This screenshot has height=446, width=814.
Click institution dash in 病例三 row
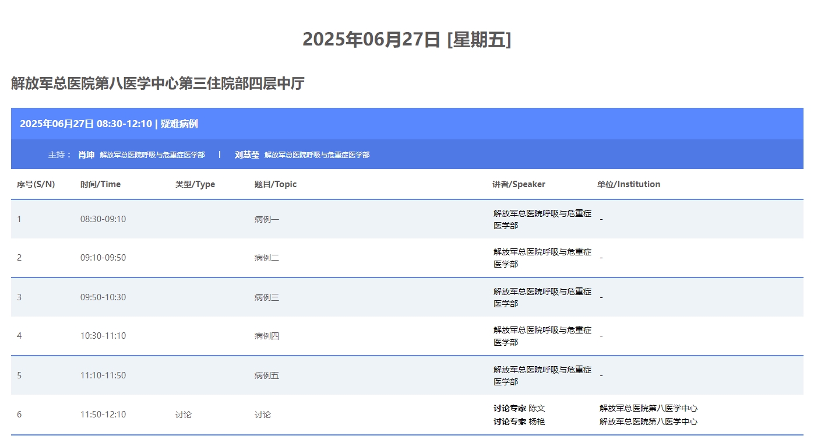(601, 297)
